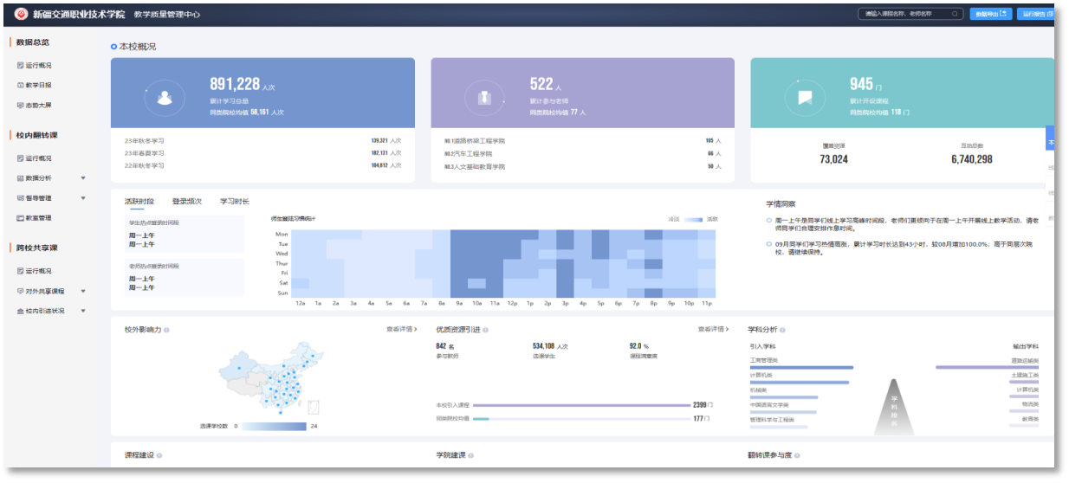Click the 教学日报 sidebar icon
The width and height of the screenshot is (1069, 483).
(21, 85)
